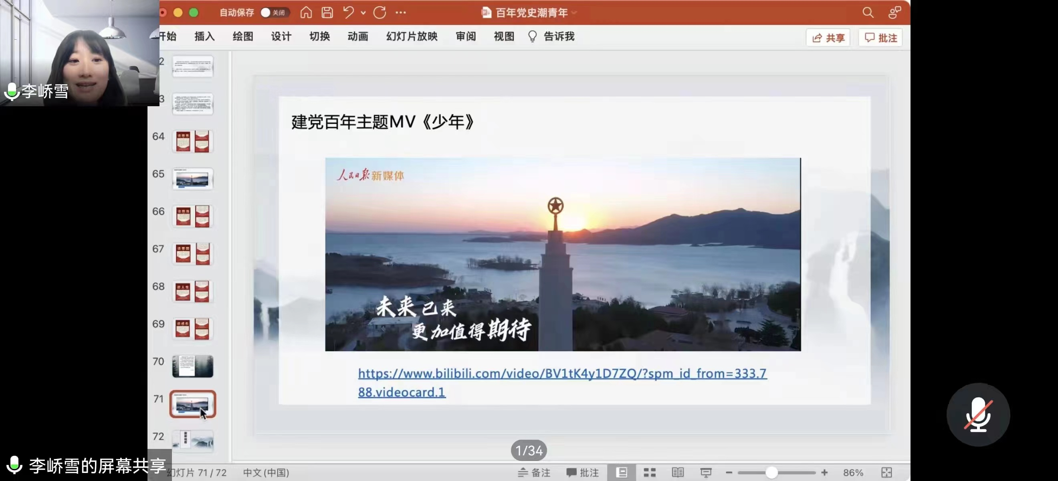Start slideshow using the status bar presenter icon
This screenshot has height=481, width=1058.
[706, 472]
